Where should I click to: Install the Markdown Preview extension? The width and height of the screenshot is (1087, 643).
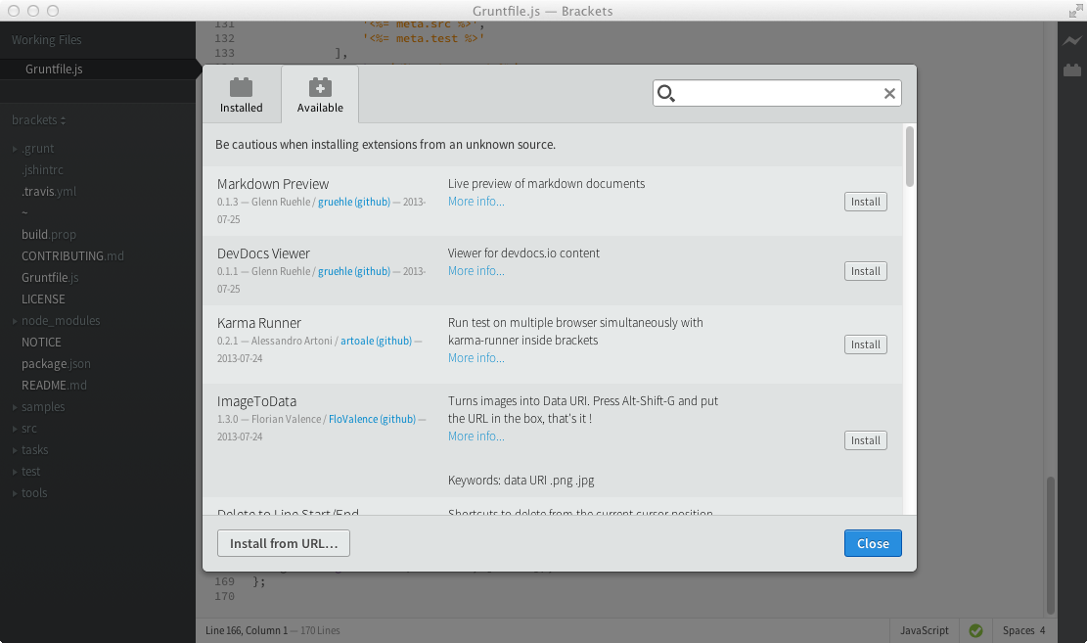pos(865,202)
